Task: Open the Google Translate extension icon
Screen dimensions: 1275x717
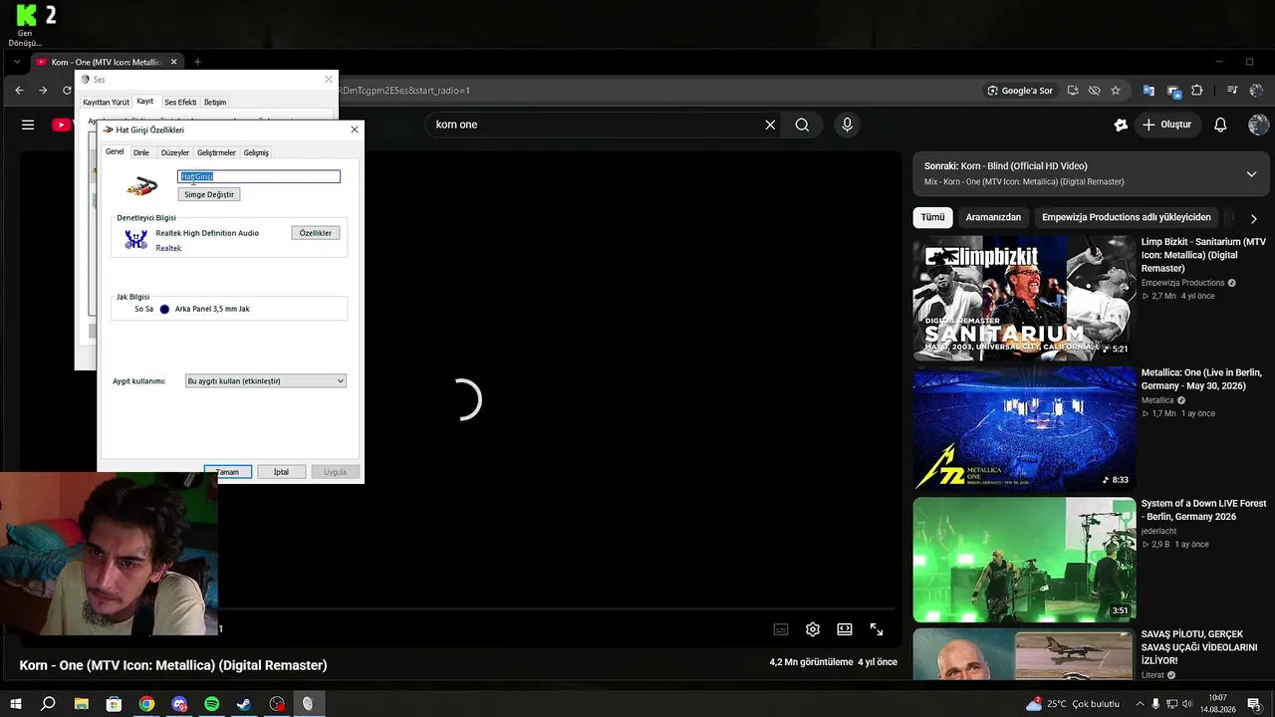Action: pos(1148,90)
